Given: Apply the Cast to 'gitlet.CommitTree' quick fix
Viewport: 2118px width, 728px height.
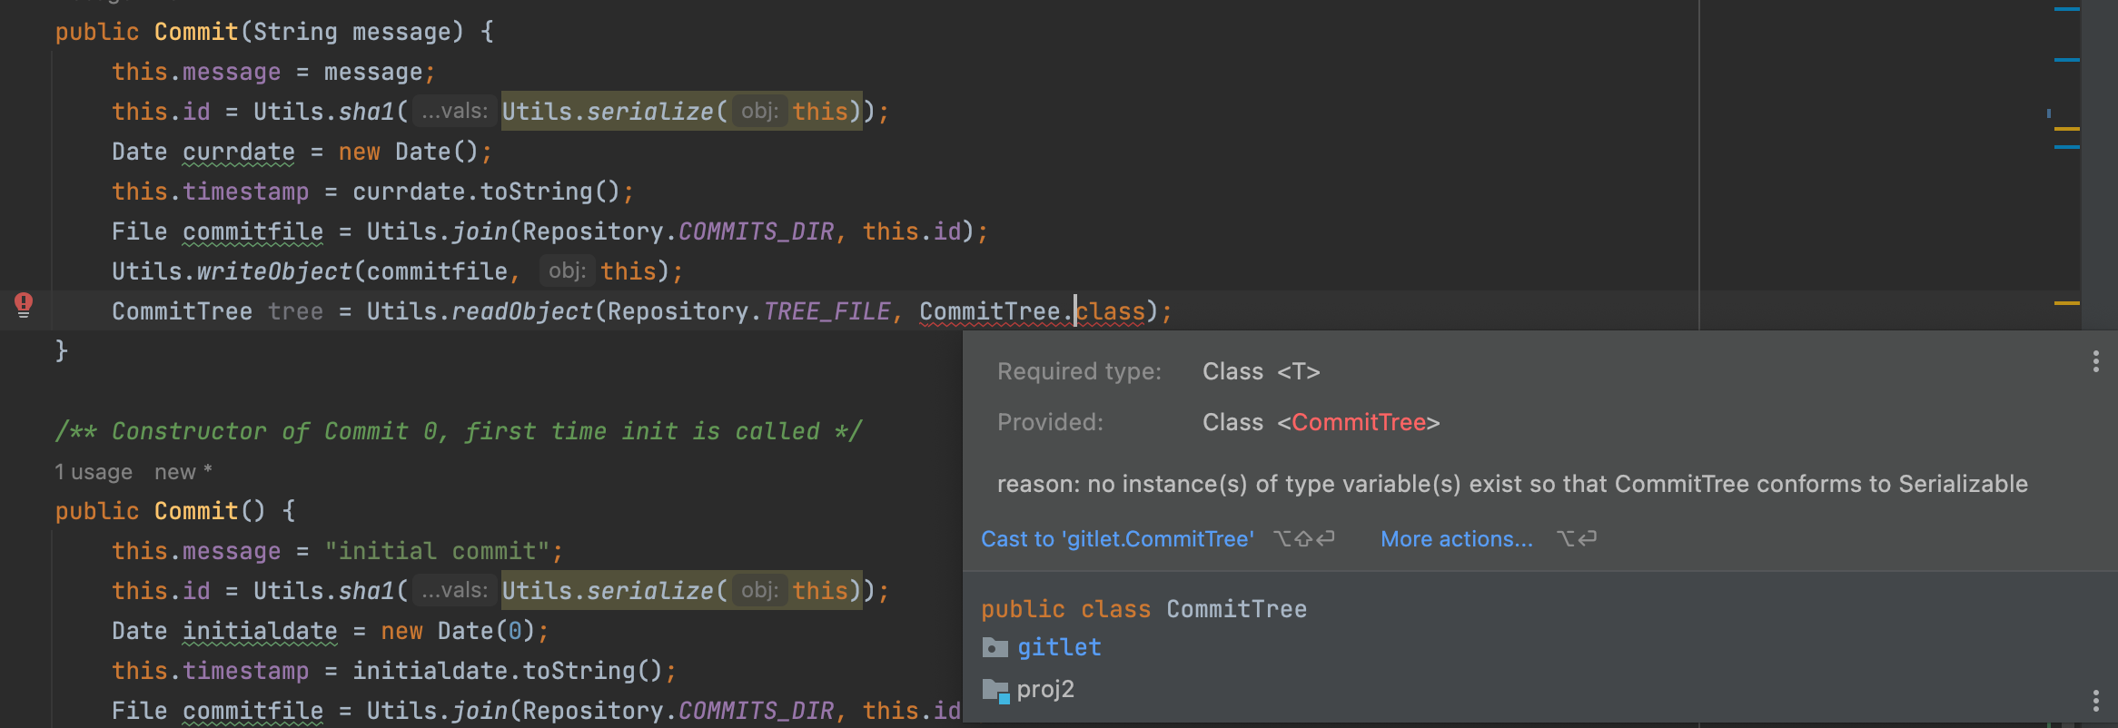Looking at the screenshot, I should click(1117, 539).
